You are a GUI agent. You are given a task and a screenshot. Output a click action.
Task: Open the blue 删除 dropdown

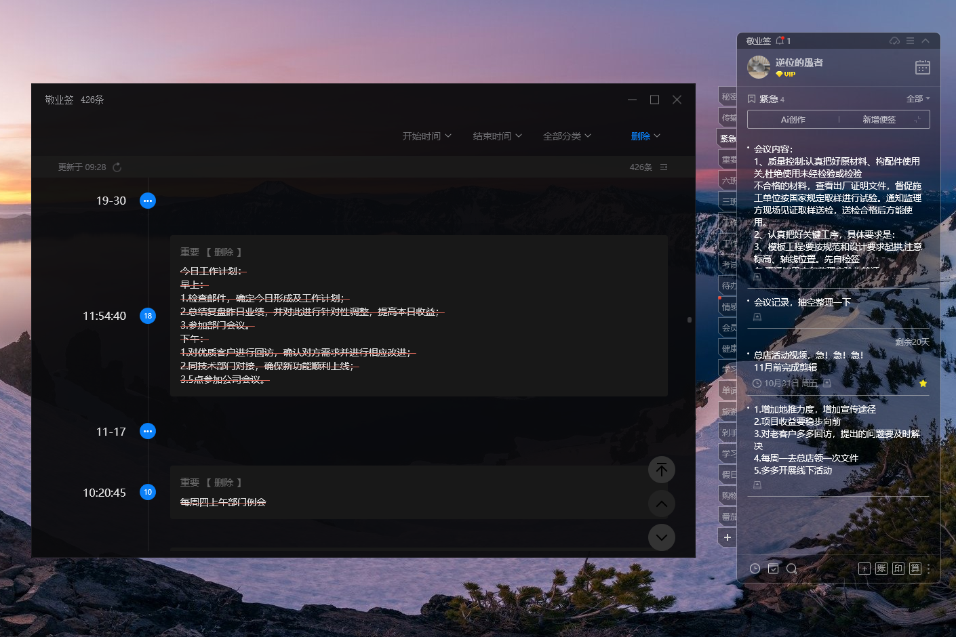645,136
